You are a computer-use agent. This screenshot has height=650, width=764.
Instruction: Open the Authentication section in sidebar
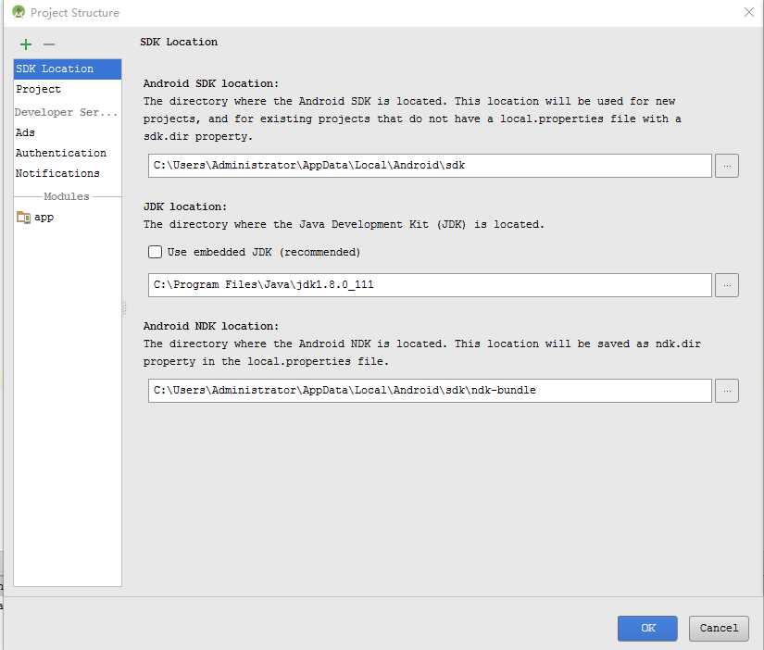(x=68, y=153)
